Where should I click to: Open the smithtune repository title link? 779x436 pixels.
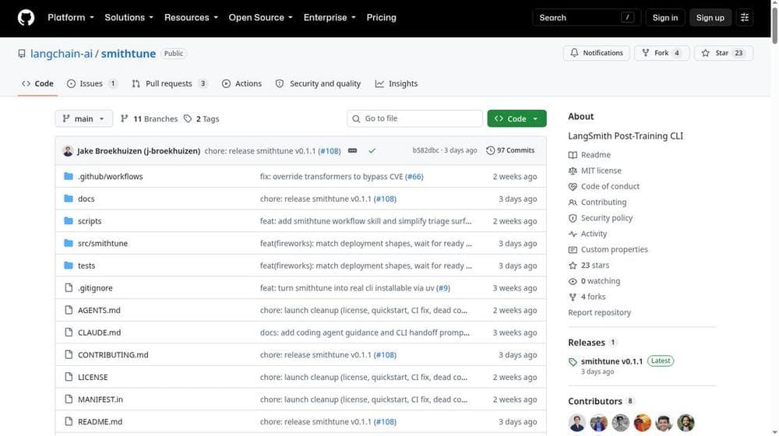[129, 54]
